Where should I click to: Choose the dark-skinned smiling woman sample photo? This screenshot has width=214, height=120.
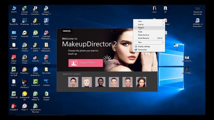(x=100, y=82)
